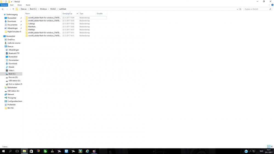Select amd64_adobe-flash folder modified 14:51
This screenshot has height=154, width=274.
point(66,33)
